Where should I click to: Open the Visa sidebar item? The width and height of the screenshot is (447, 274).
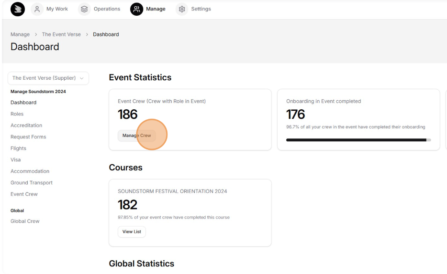[x=15, y=160]
